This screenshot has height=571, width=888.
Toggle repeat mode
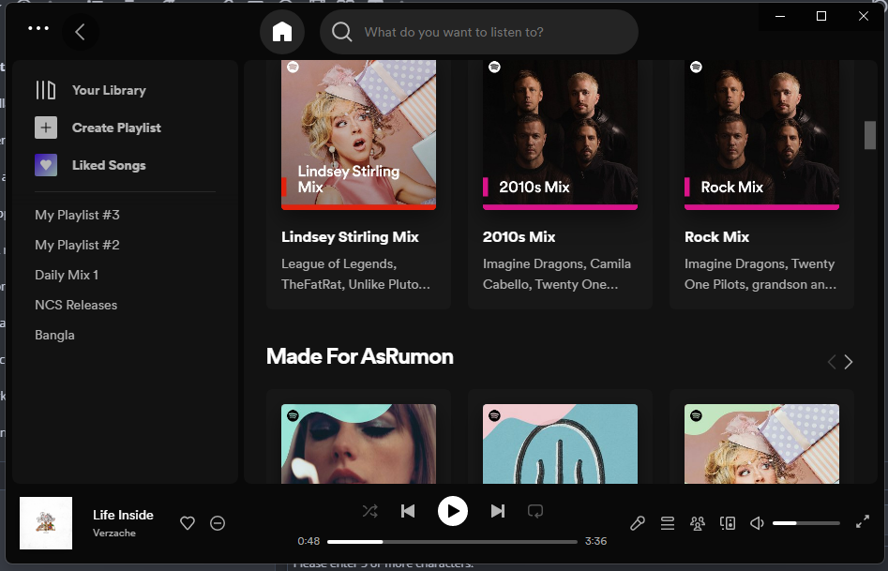[535, 511]
